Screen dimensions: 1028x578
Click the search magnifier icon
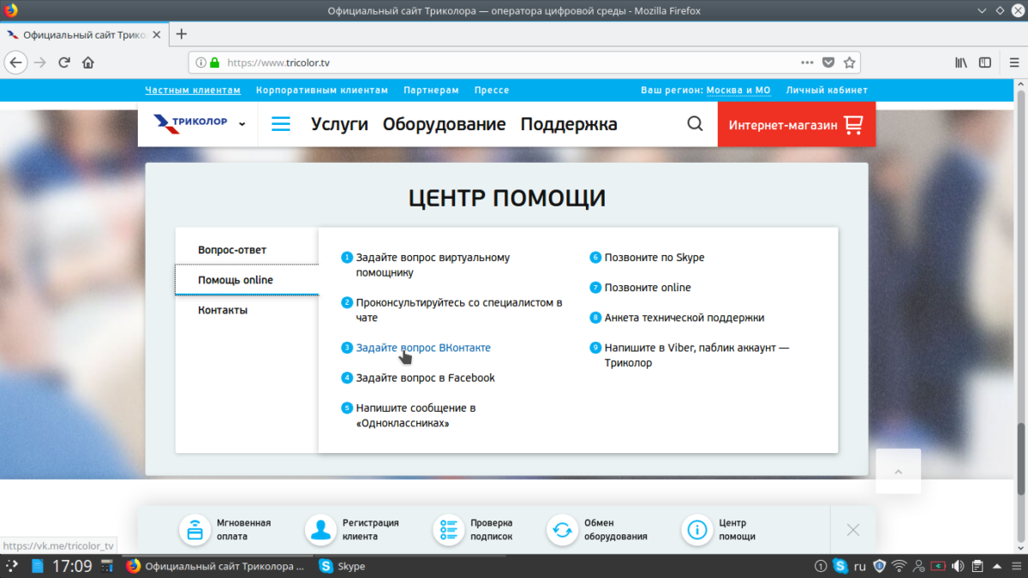coord(695,124)
